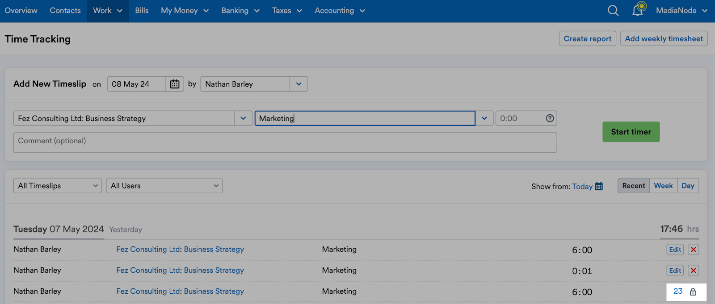
Task: Open the All Timeslips filter
Action: coord(58,186)
